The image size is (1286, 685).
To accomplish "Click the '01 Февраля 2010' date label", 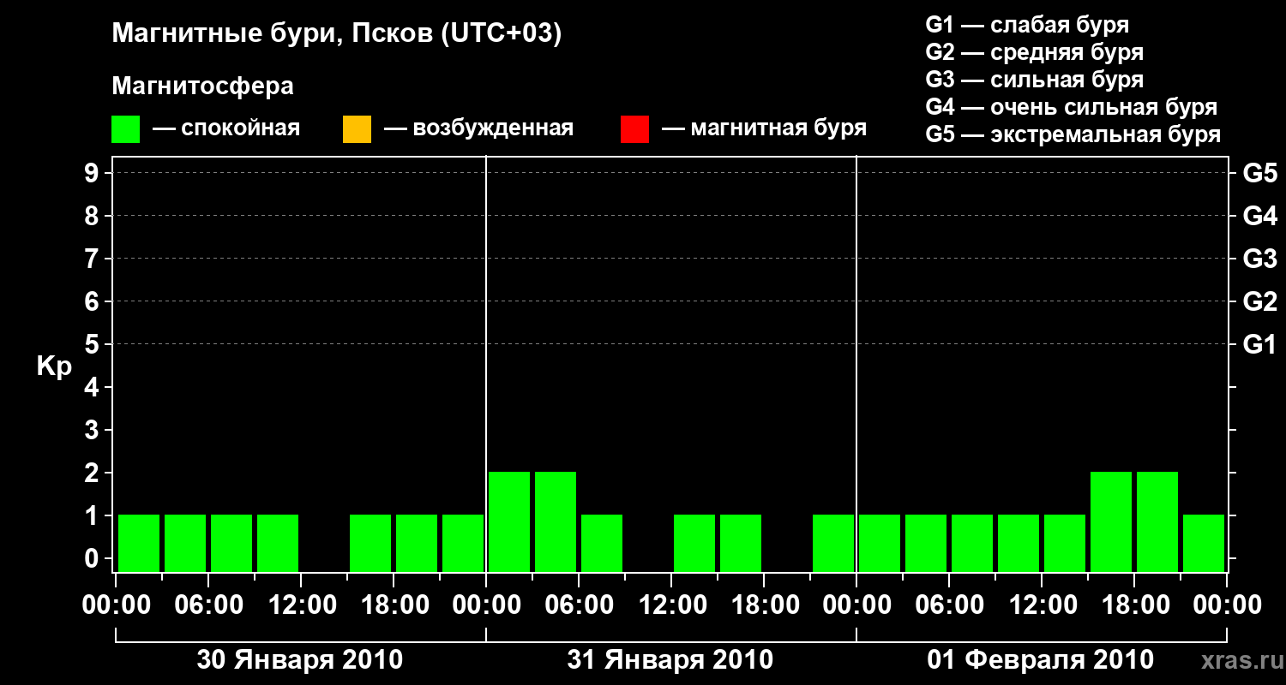I will click(x=1041, y=660).
